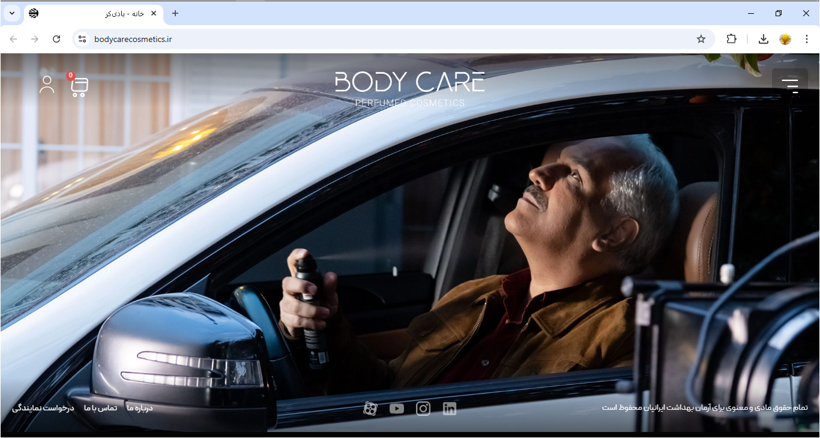This screenshot has height=438, width=820.
Task: Open a new tab with plus button
Action: 175,13
